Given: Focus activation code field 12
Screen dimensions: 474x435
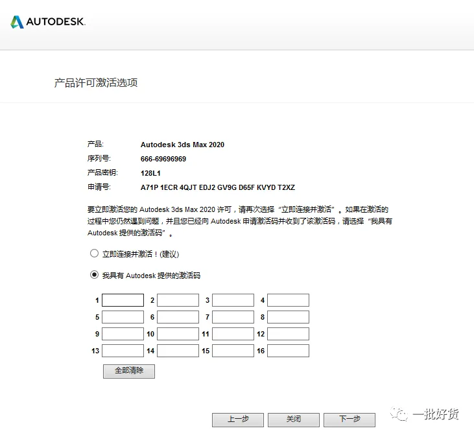Looking at the screenshot, I should pyautogui.click(x=288, y=334).
